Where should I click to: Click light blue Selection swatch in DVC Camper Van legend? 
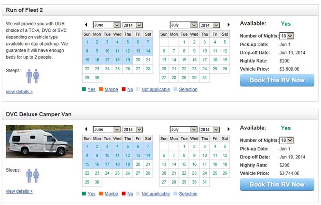click(175, 194)
